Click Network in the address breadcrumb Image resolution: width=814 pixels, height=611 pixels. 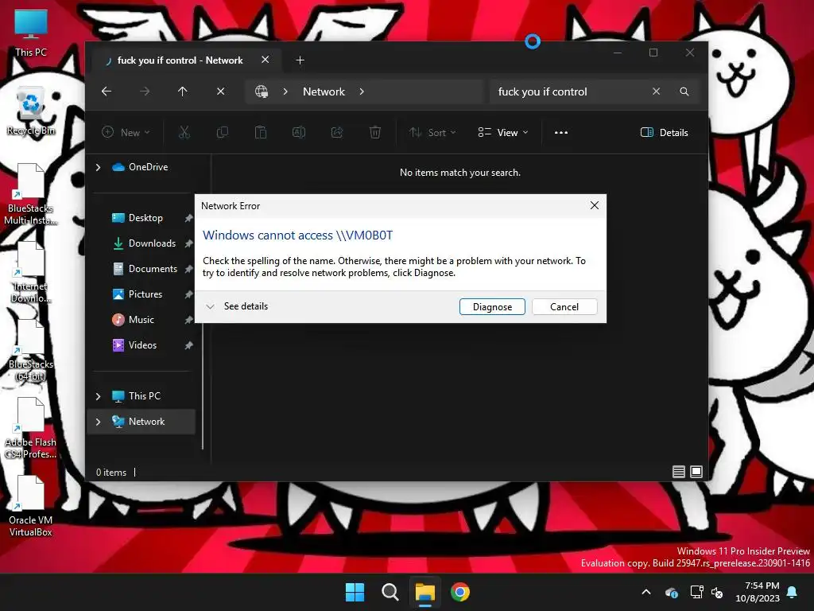324,91
